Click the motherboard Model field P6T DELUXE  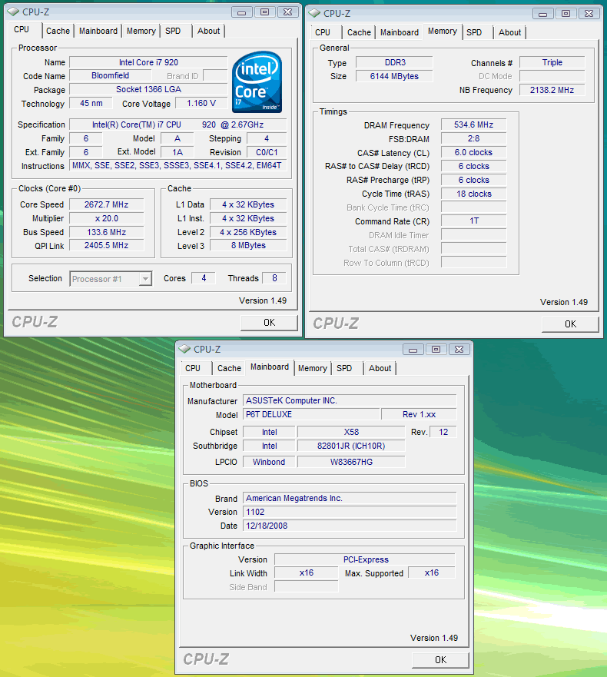(x=310, y=414)
